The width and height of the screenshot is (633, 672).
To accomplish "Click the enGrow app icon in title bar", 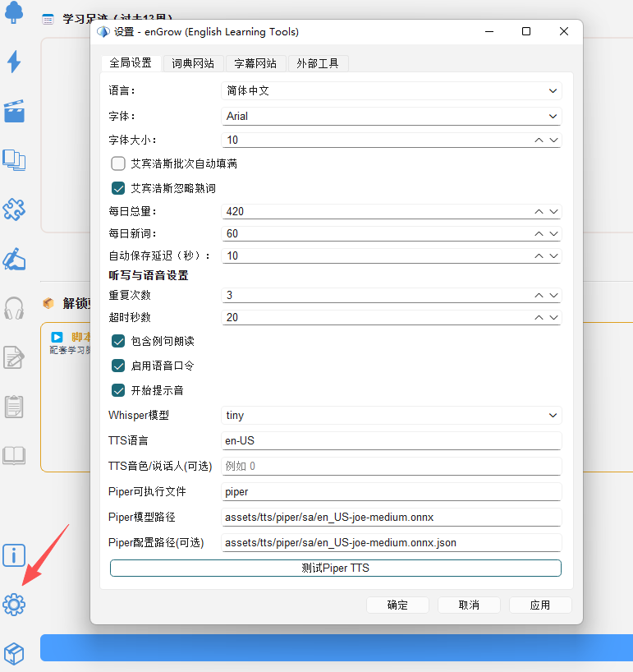I will 103,32.
